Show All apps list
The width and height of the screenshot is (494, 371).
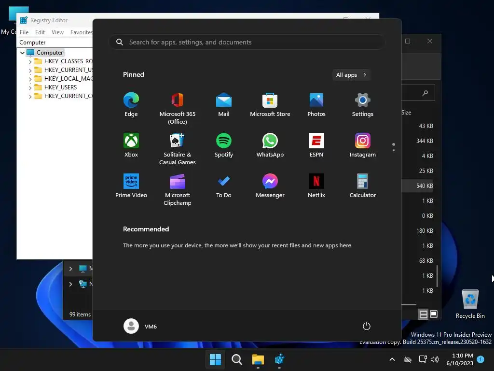tap(351, 75)
